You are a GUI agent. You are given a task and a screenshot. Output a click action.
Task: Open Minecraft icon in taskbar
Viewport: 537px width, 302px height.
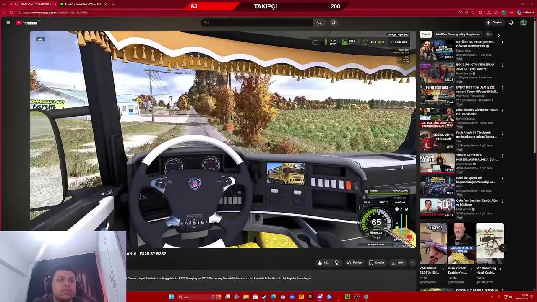[347, 297]
